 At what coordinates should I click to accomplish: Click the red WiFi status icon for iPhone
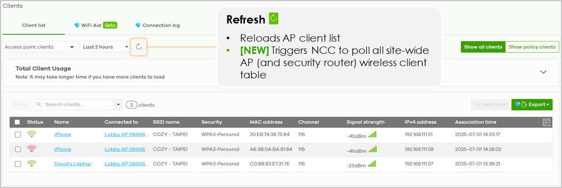tap(31, 149)
